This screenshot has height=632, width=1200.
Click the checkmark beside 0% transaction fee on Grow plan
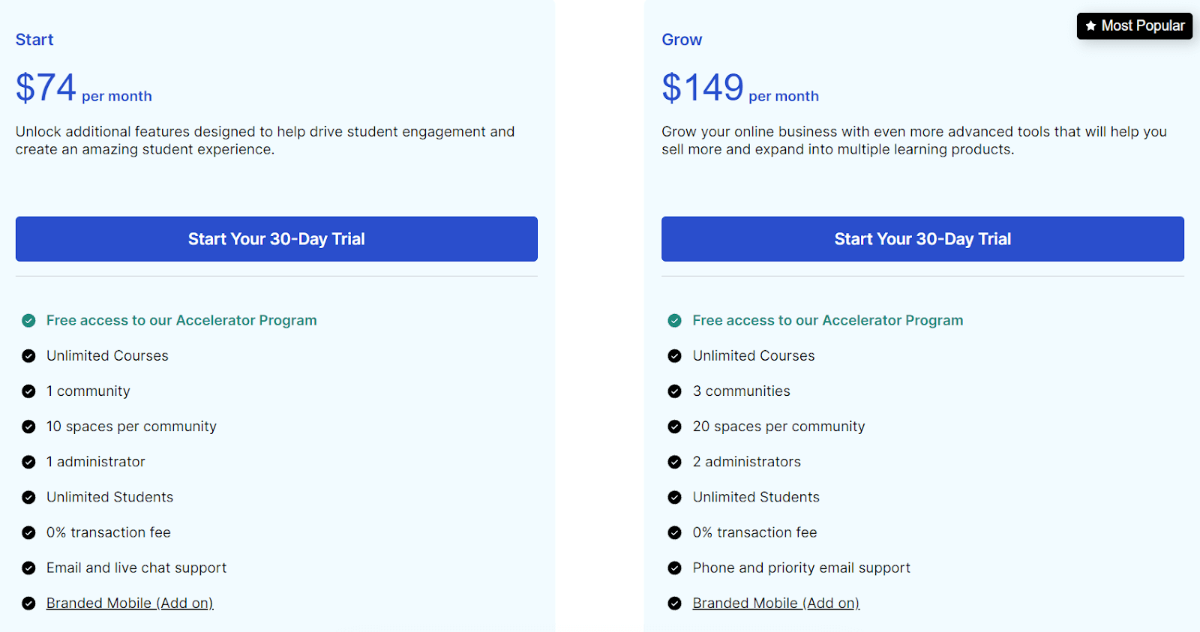point(675,532)
